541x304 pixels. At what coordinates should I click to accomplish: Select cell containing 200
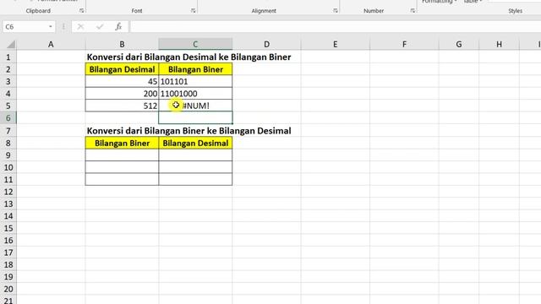122,94
